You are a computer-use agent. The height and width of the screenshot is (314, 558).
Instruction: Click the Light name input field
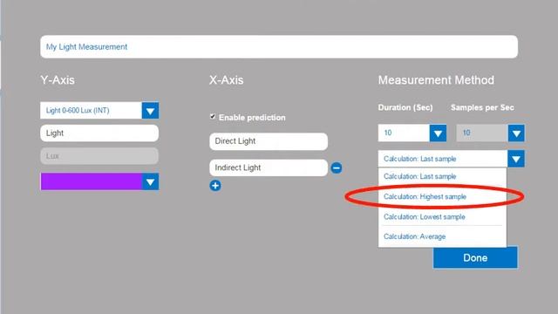99,133
